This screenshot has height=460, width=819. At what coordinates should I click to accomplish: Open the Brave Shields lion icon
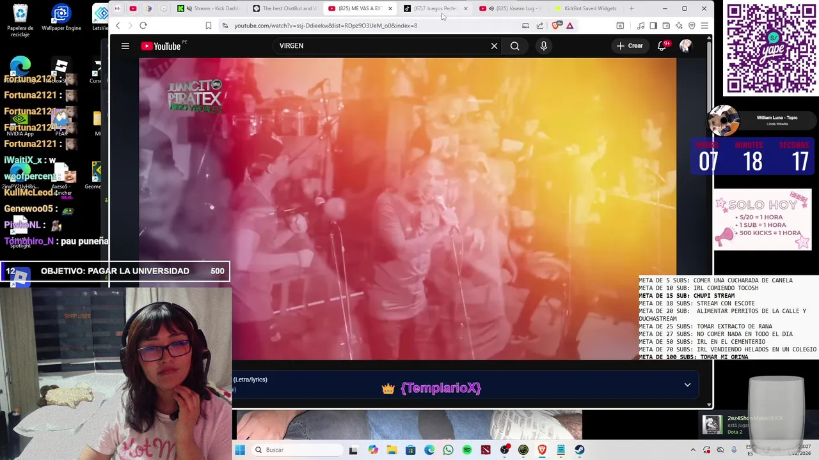click(555, 26)
